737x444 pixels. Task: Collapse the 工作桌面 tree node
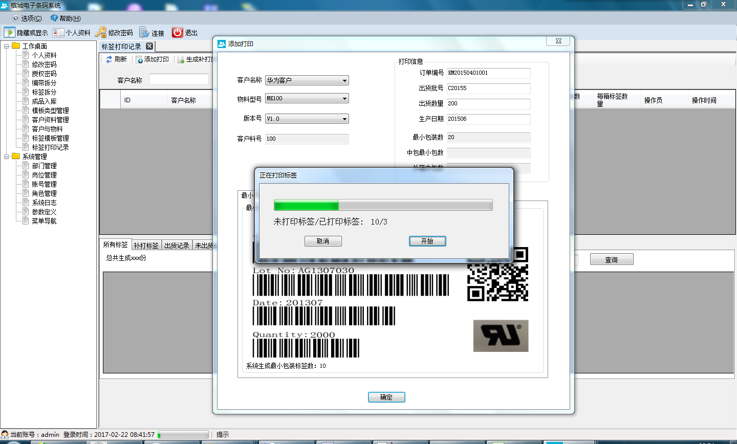tap(7, 46)
